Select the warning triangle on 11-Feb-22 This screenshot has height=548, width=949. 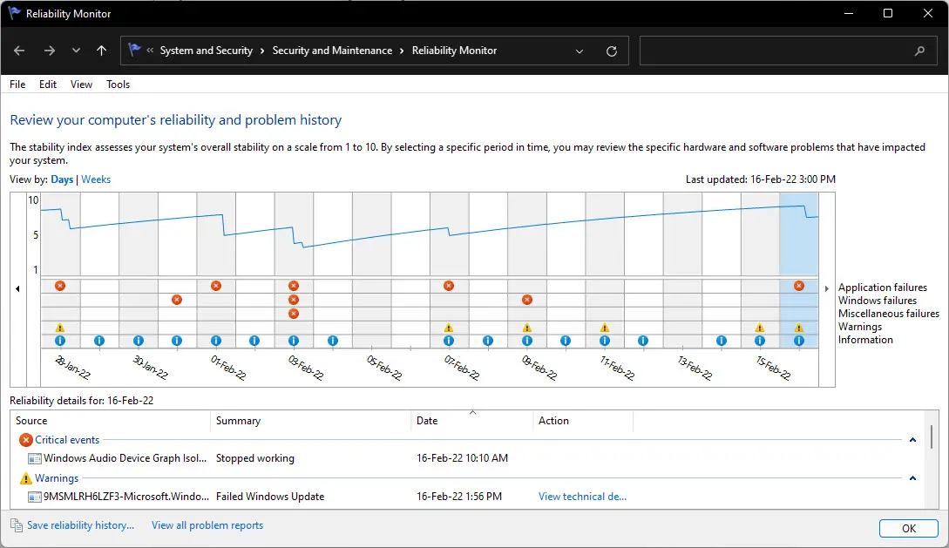[605, 328]
